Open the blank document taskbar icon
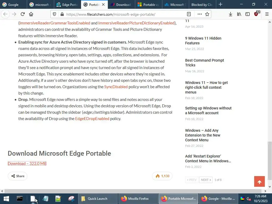Screen dimensions: 272x204 33,199
